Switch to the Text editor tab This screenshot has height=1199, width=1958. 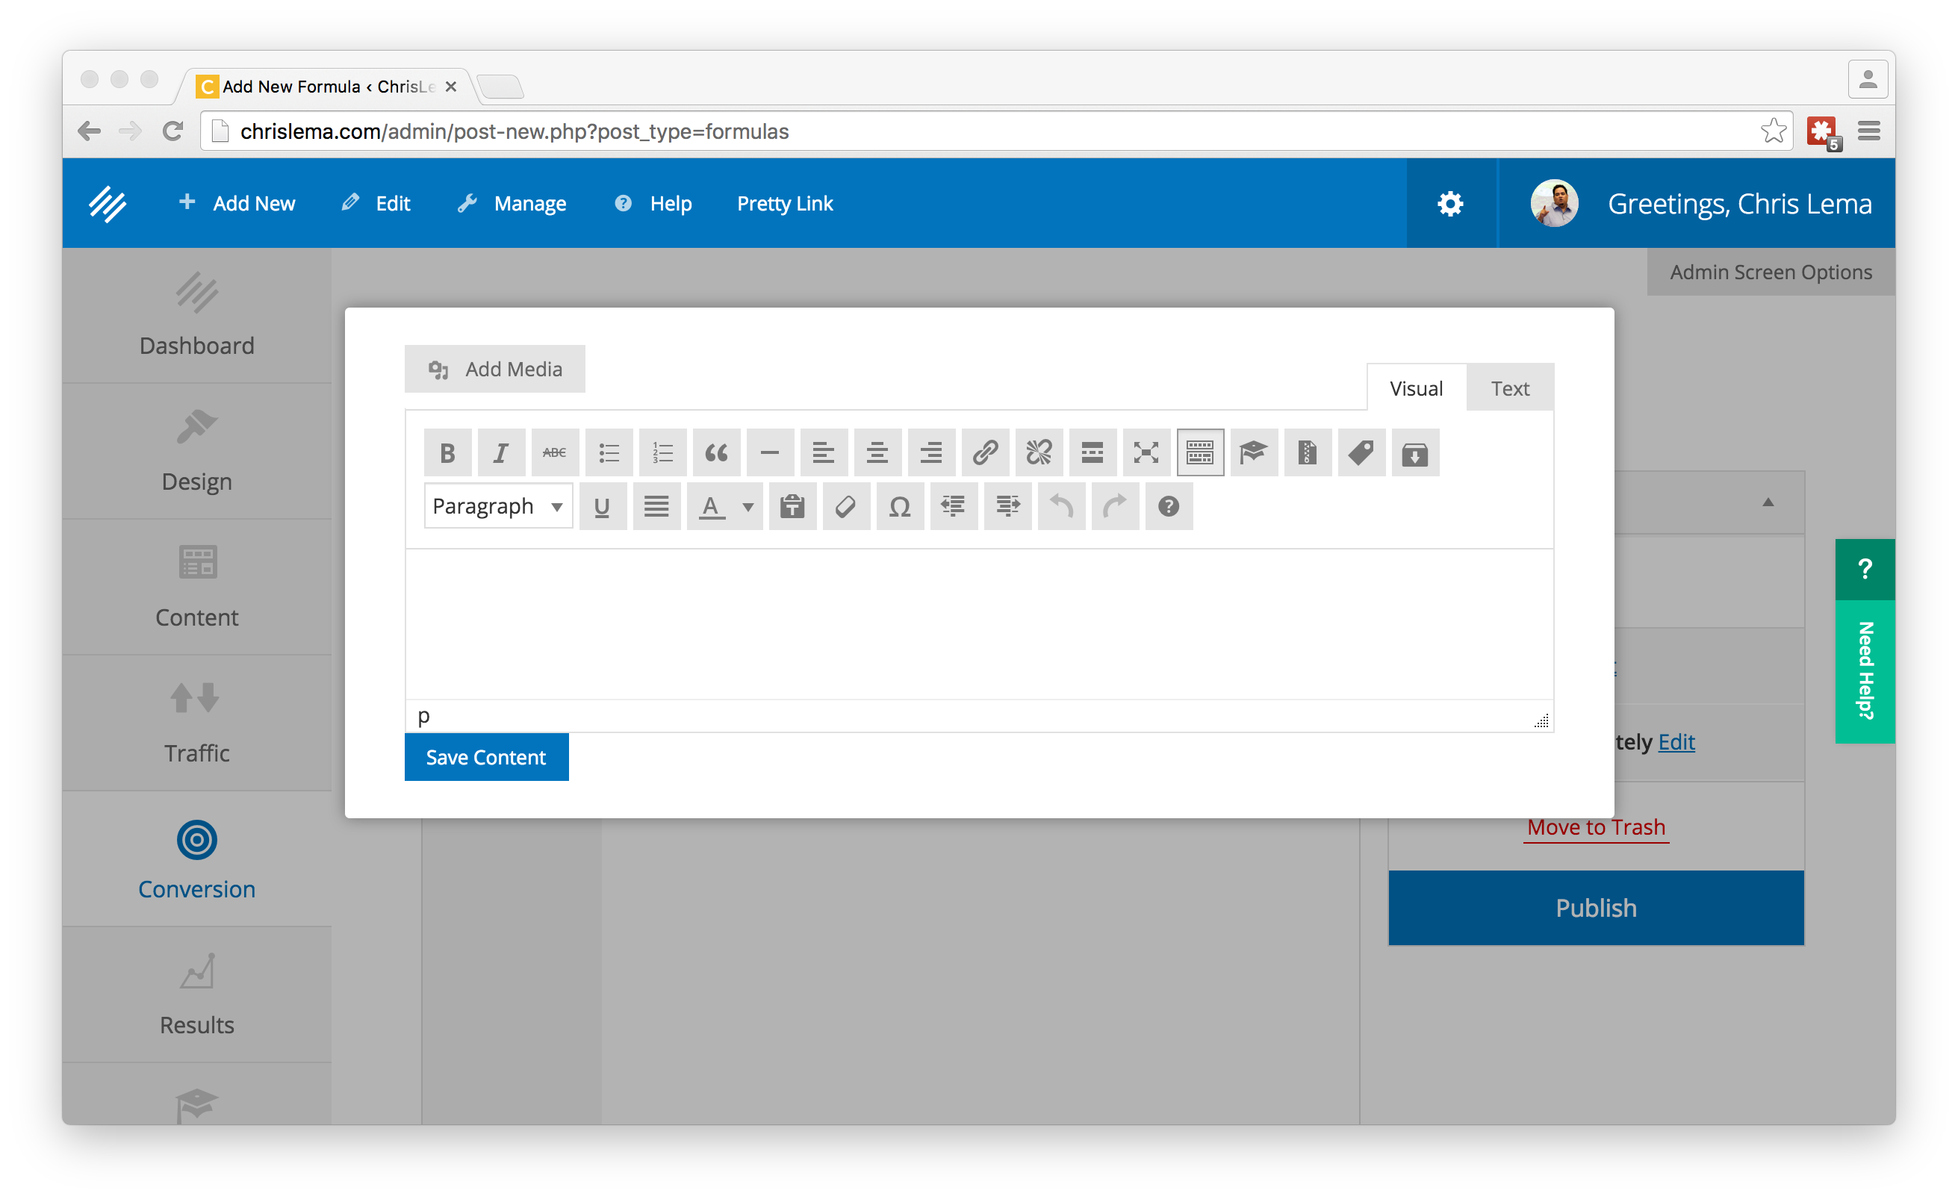pos(1509,388)
